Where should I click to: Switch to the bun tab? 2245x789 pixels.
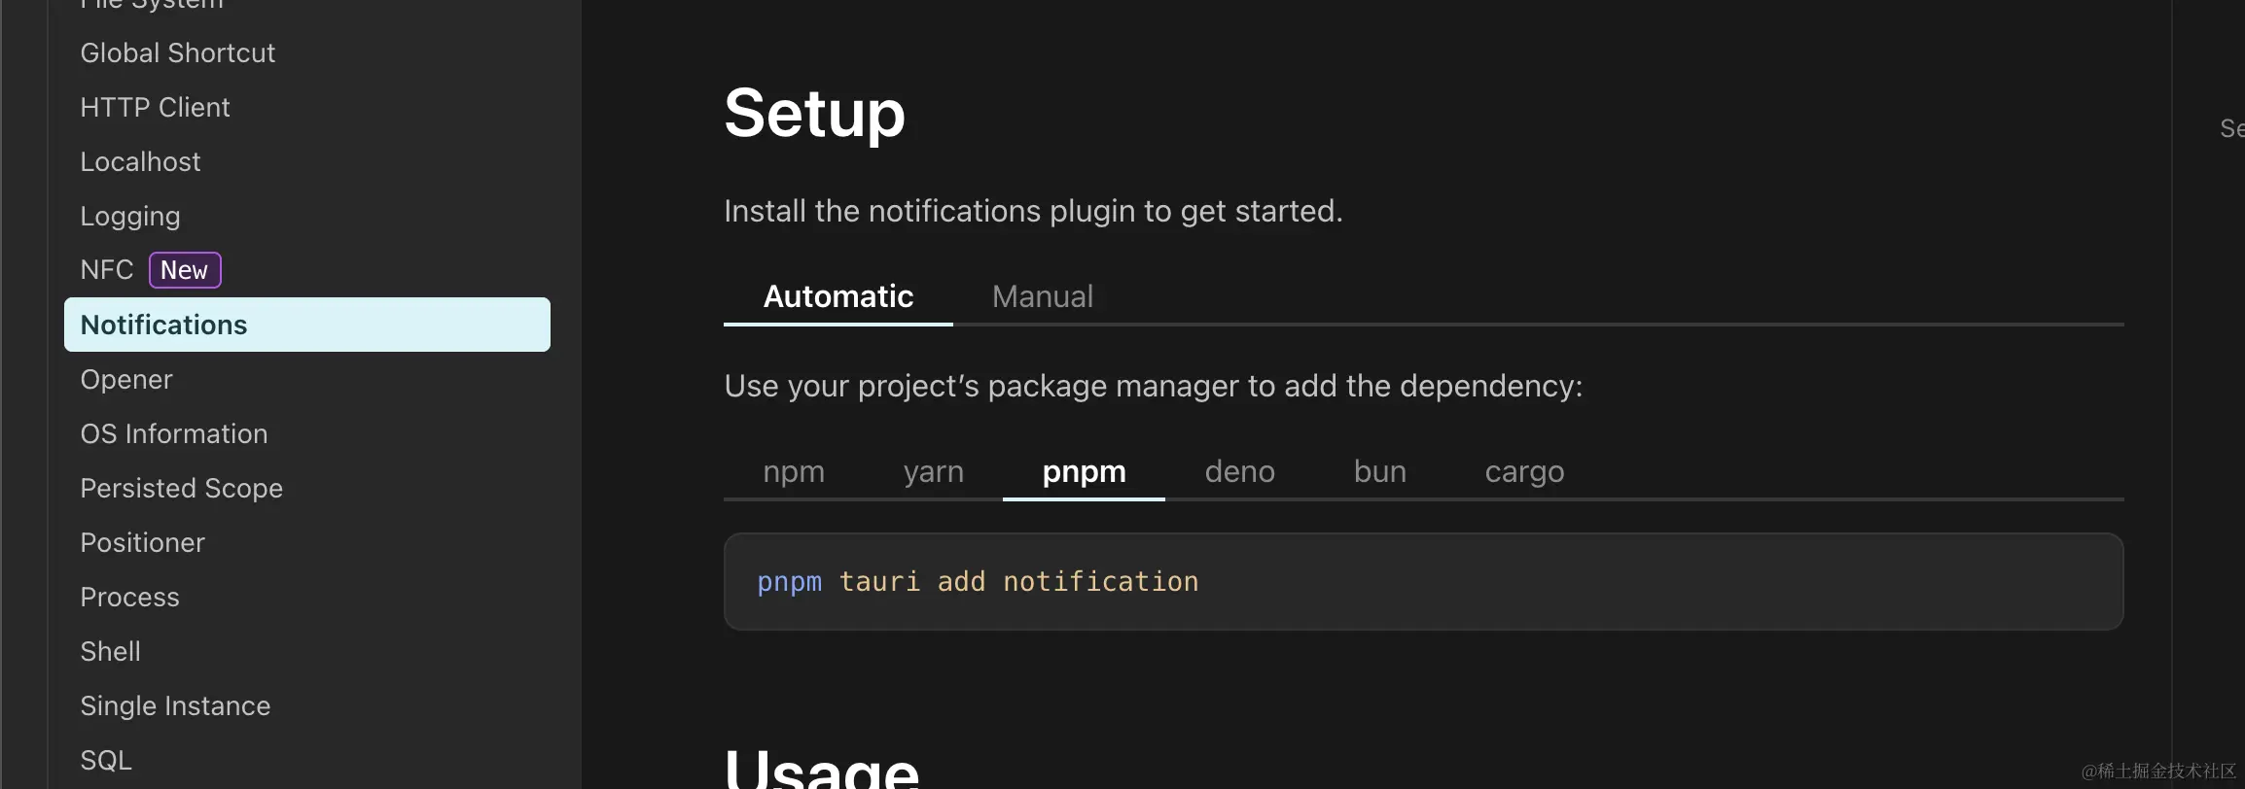point(1379,471)
